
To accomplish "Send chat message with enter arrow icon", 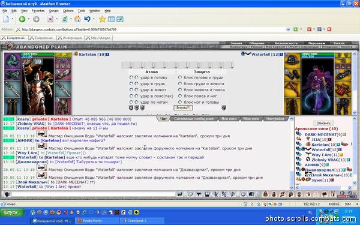I will 180,194.
